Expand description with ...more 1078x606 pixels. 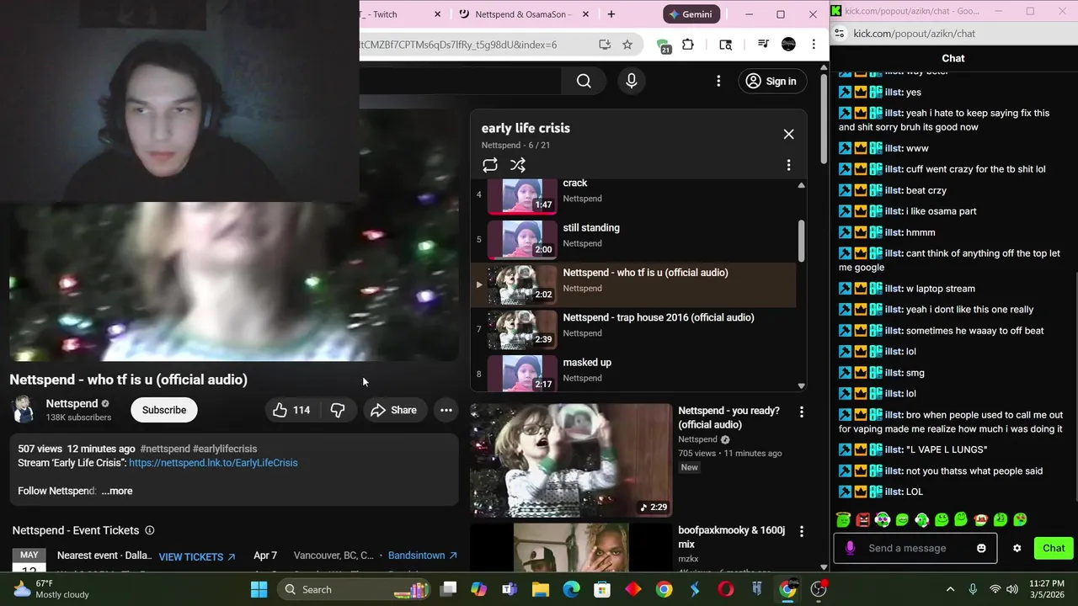[117, 491]
